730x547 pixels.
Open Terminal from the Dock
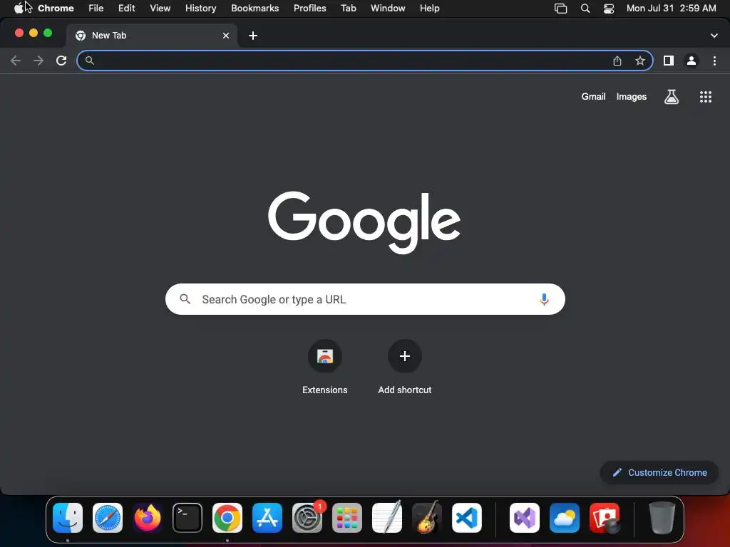(187, 518)
